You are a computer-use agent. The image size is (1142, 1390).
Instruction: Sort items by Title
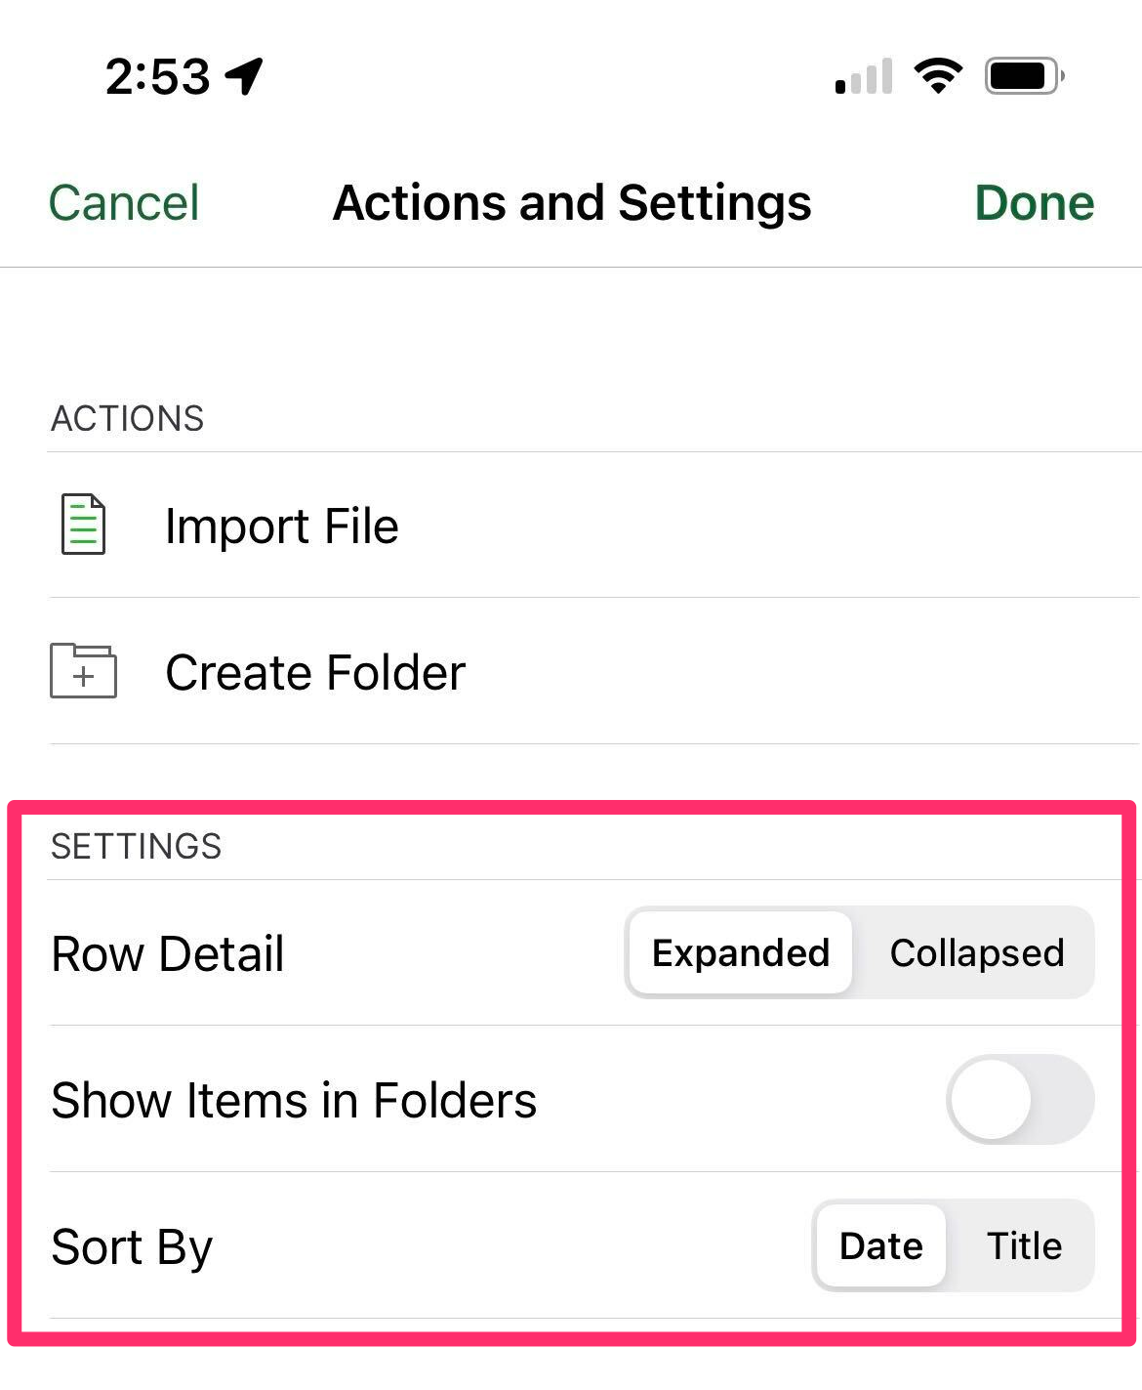[x=1024, y=1245]
